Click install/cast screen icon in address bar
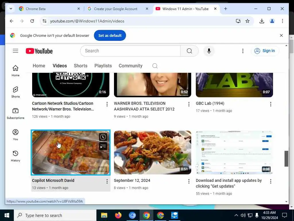294x221 pixels. click(238, 21)
